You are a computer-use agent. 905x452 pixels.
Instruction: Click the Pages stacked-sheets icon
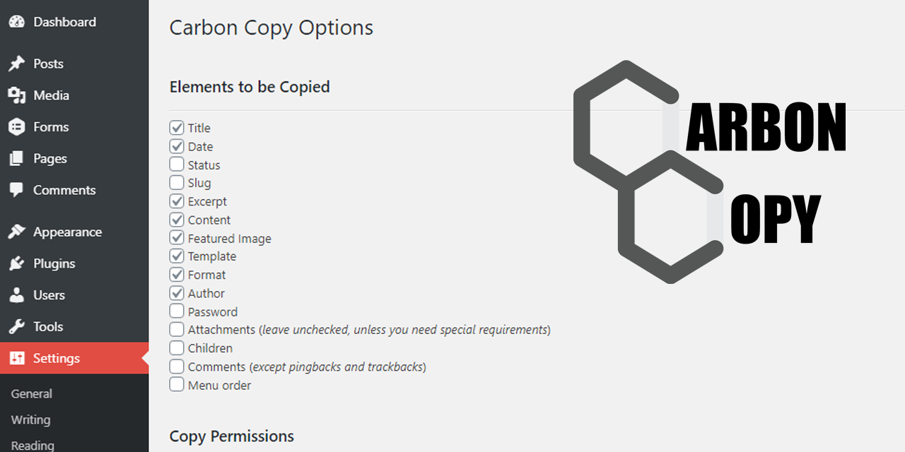(x=16, y=159)
